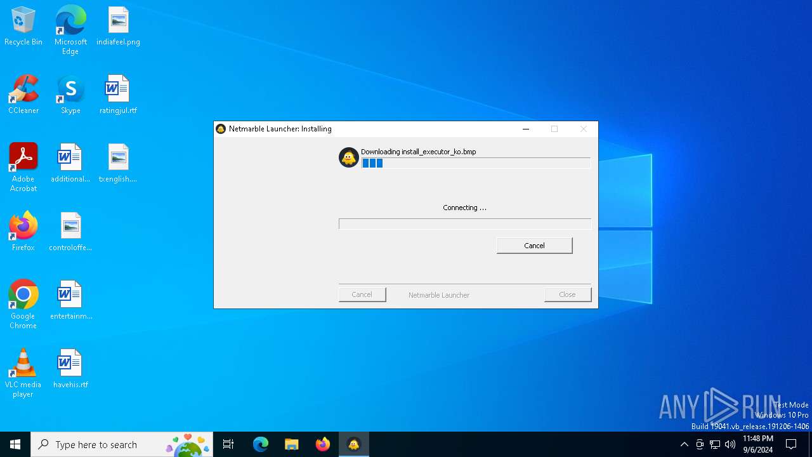Screen dimensions: 812x457
Task: Open the volume control tray icon
Action: [x=730, y=444]
